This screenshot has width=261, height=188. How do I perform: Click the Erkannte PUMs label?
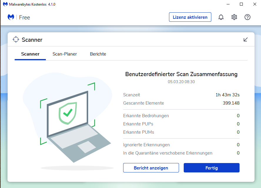pyautogui.click(x=139, y=132)
